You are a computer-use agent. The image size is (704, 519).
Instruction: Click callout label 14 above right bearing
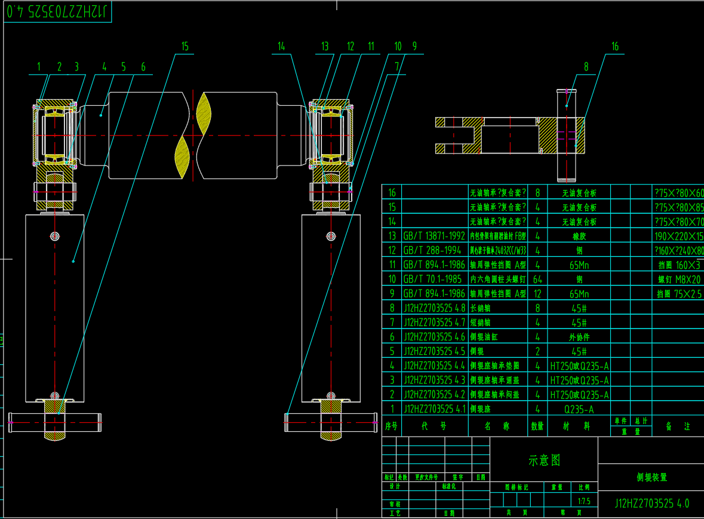281,47
